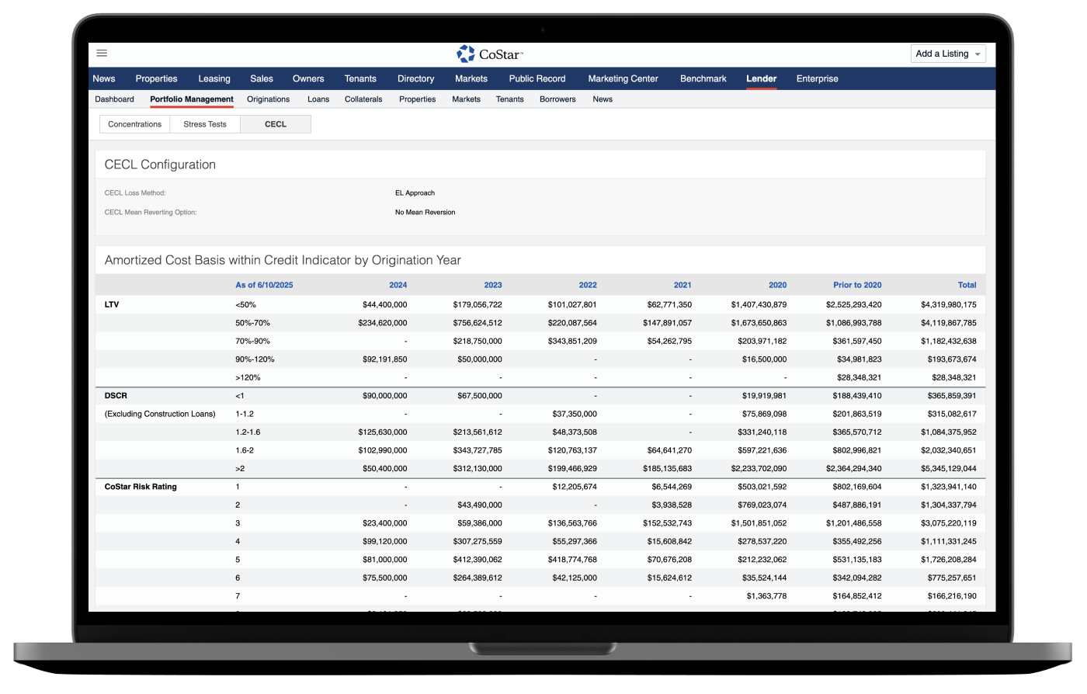The width and height of the screenshot is (1087, 694).
Task: Switch to the Dashboard sub-tab
Action: (x=114, y=99)
